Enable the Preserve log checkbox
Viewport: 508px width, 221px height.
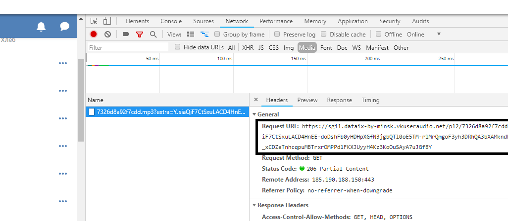click(x=277, y=35)
